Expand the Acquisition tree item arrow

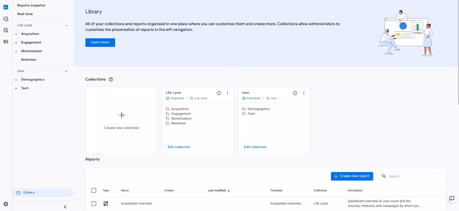point(16,34)
